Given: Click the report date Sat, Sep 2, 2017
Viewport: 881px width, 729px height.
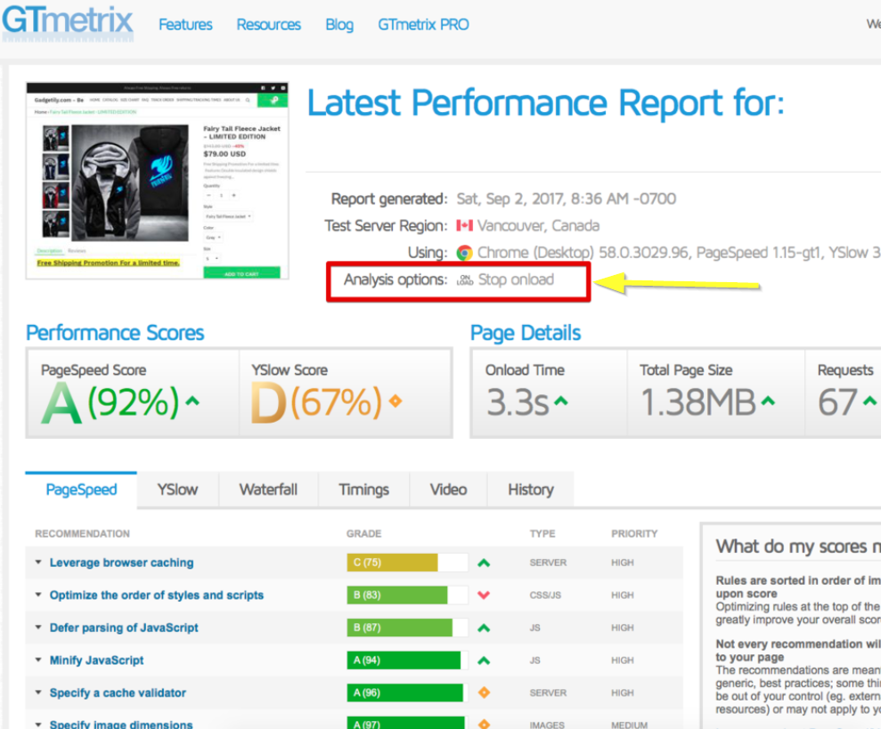Looking at the screenshot, I should tap(566, 198).
